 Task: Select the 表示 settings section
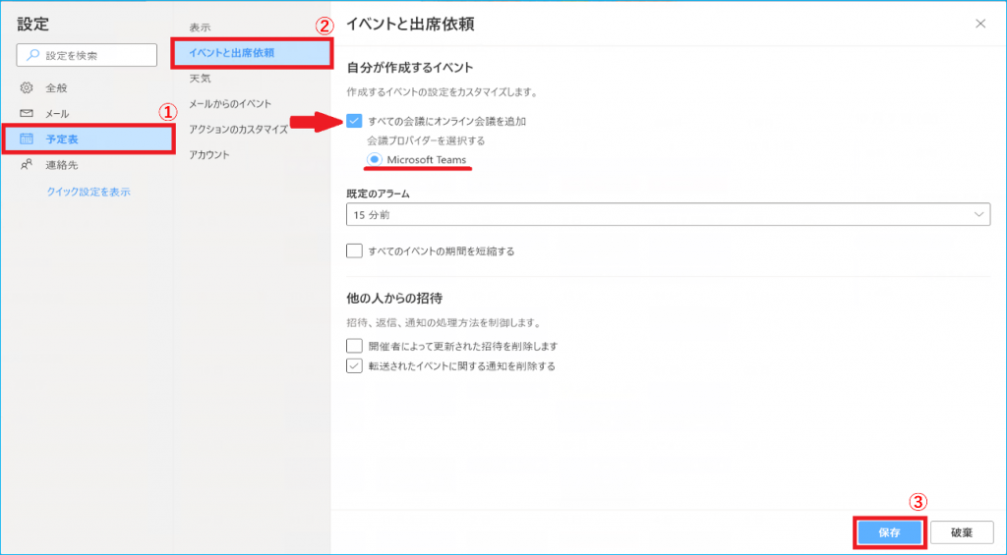coord(200,27)
